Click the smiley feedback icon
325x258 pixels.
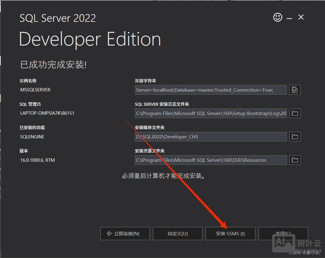pyautogui.click(x=277, y=17)
